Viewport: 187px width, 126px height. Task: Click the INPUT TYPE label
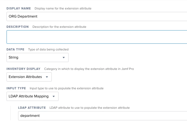16,88
